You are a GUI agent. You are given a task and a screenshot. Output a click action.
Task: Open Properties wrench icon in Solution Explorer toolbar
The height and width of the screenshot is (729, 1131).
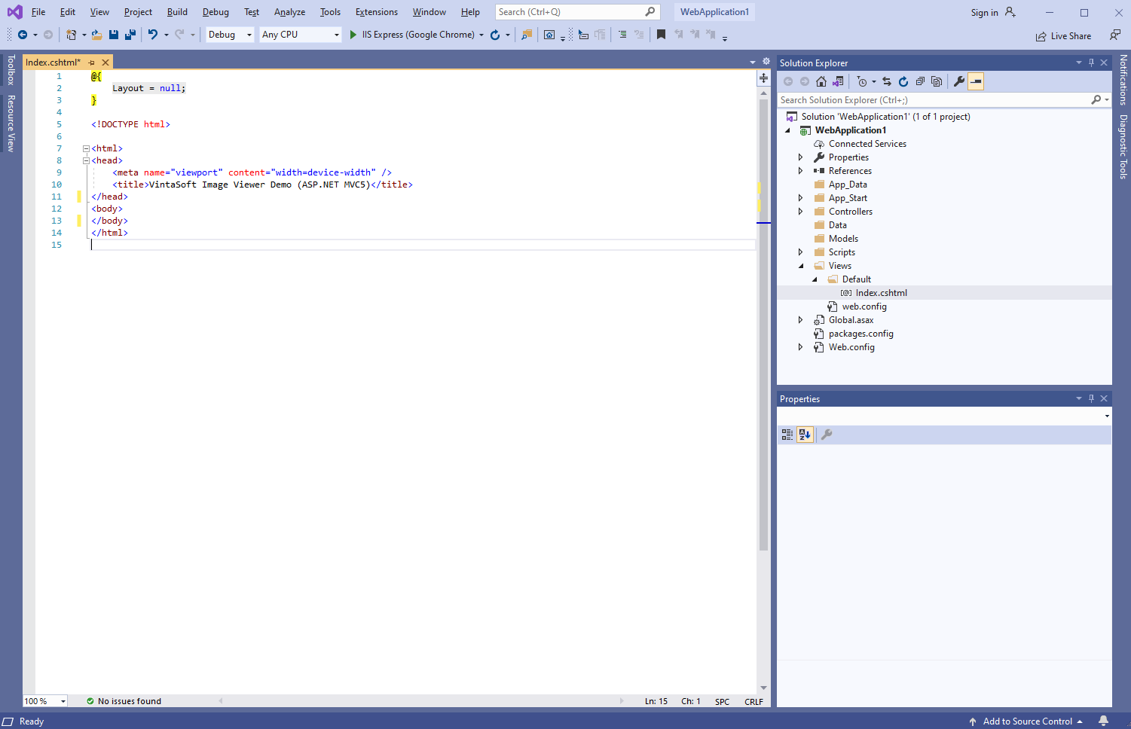pyautogui.click(x=959, y=81)
